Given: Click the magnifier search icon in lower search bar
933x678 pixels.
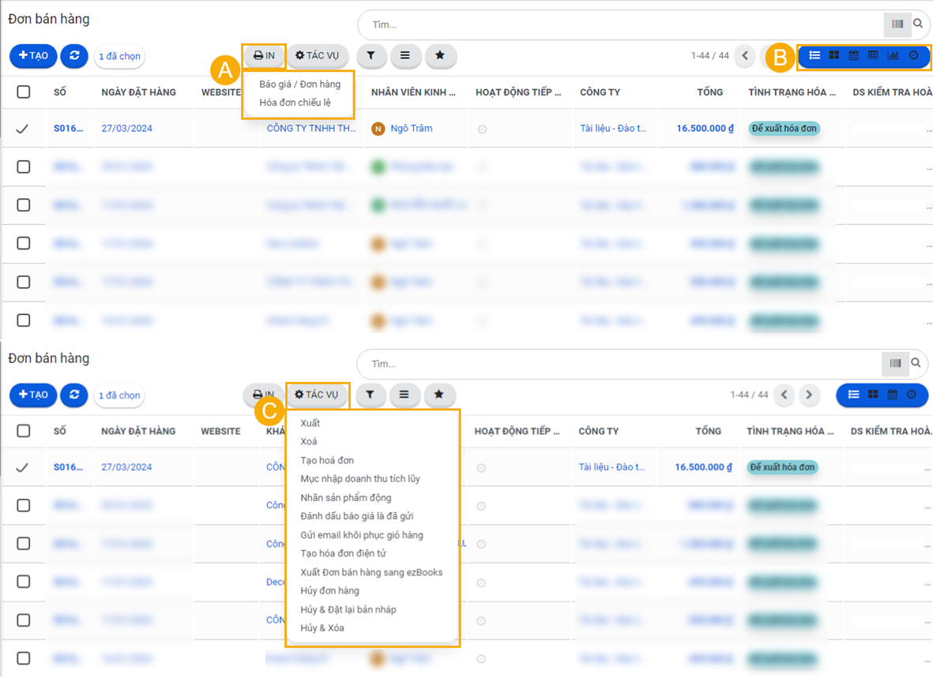Looking at the screenshot, I should click(916, 363).
